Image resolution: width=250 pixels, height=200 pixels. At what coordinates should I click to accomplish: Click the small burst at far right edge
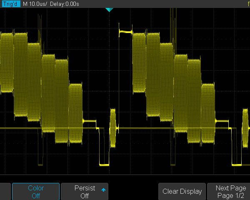[x=246, y=127]
